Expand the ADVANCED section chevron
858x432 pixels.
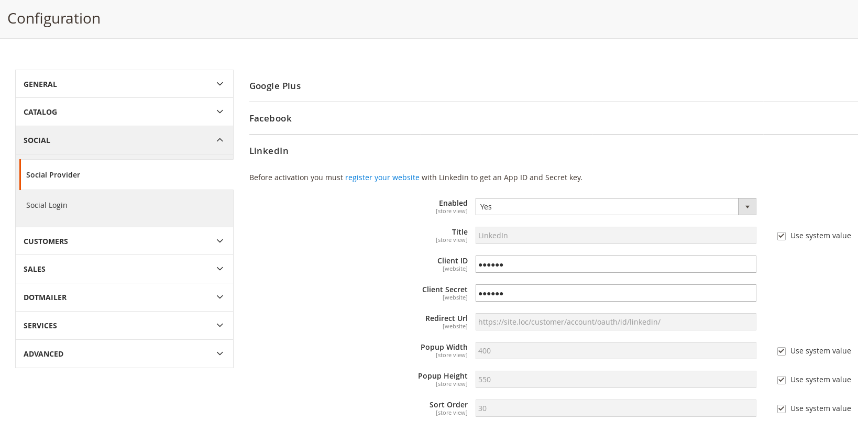click(220, 353)
